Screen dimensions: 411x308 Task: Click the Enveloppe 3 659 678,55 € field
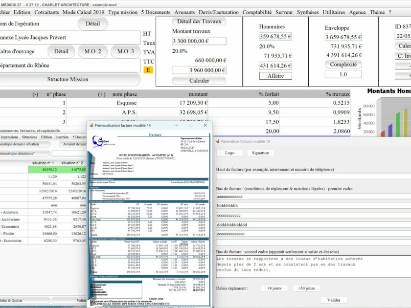click(343, 37)
